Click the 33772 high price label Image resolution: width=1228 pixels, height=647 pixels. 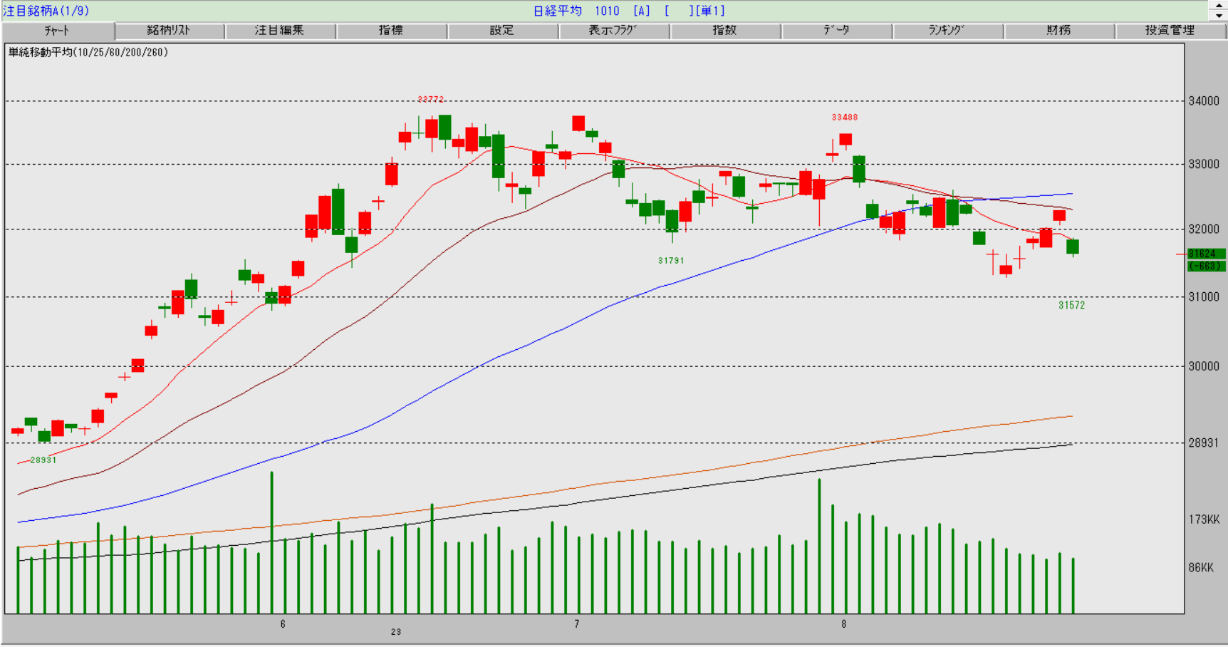tap(431, 99)
